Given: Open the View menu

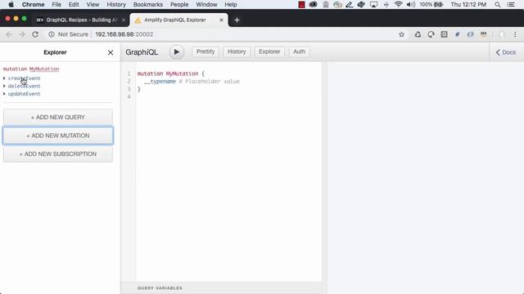Looking at the screenshot, I should pyautogui.click(x=93, y=5).
